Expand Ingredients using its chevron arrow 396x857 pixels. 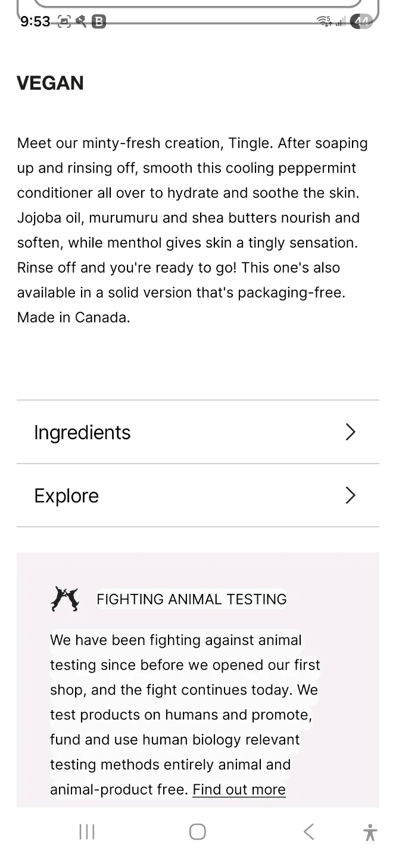click(x=350, y=432)
